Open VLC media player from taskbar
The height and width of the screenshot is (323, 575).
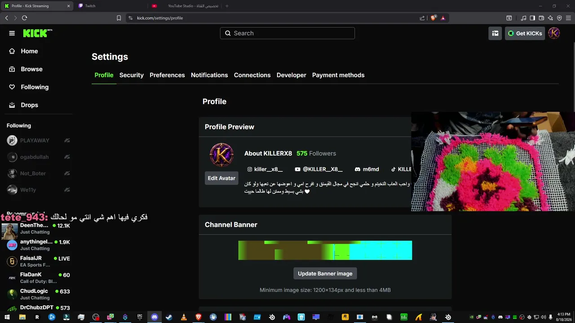point(184,317)
